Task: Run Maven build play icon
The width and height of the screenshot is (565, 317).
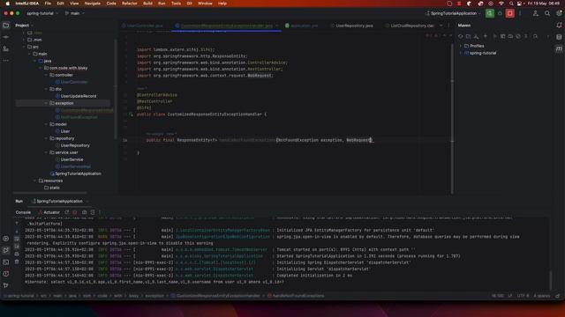Action: 494,36
